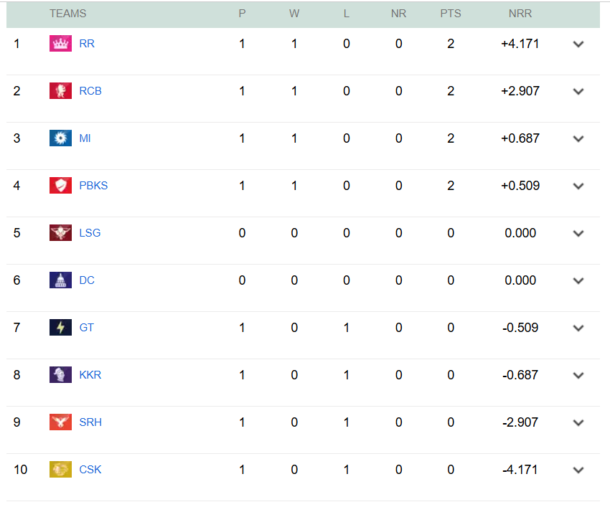Select the Delhi Capitals logo

(60, 280)
